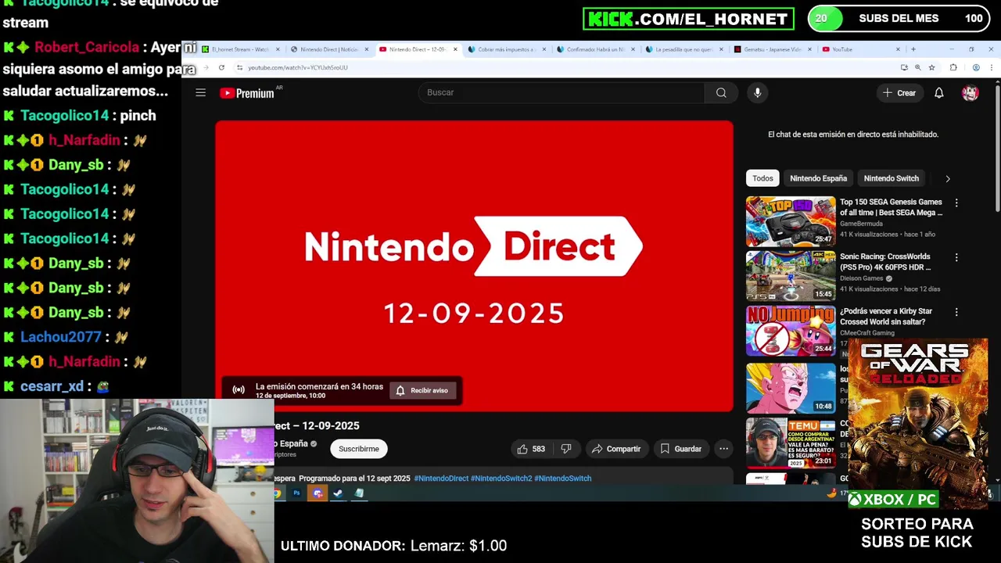Click the CMeeCraft Gaming channel name

tap(867, 333)
